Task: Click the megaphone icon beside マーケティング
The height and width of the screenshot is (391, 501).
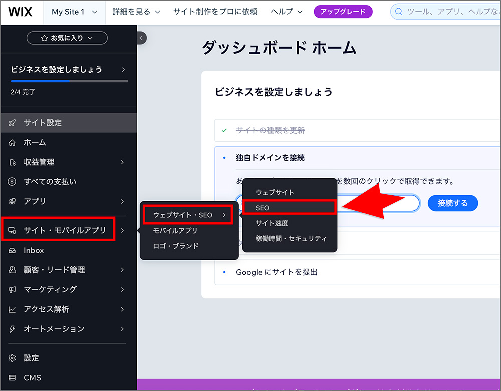Action: [x=12, y=289]
